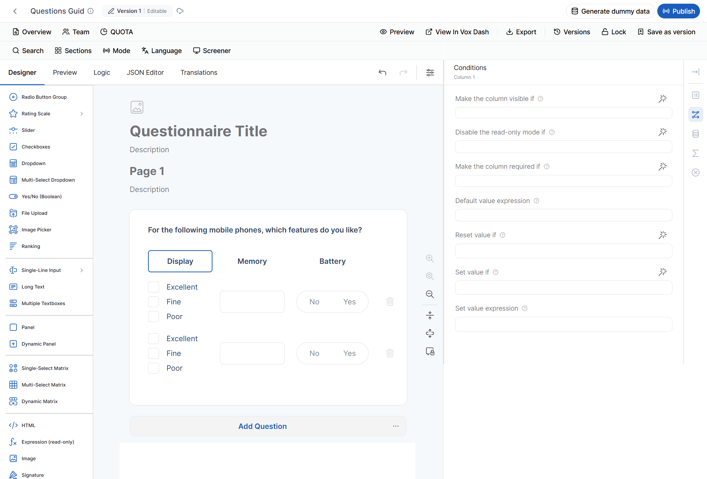Check first row Excellent checkbox
This screenshot has height=479, width=707.
coord(154,287)
